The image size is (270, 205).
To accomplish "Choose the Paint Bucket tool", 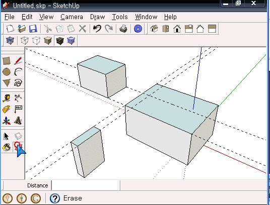I will point(7,147).
